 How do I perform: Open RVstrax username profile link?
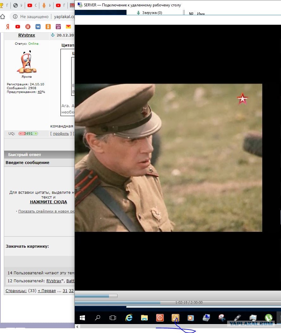click(27, 35)
